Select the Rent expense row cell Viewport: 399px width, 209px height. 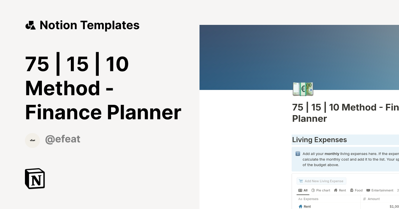[x=307, y=206]
